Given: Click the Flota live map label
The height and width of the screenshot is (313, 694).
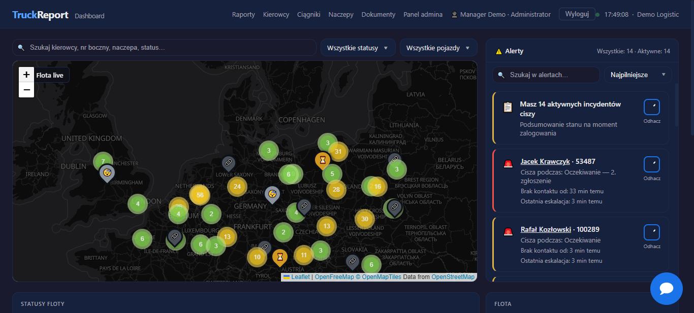Looking at the screenshot, I should 50,75.
